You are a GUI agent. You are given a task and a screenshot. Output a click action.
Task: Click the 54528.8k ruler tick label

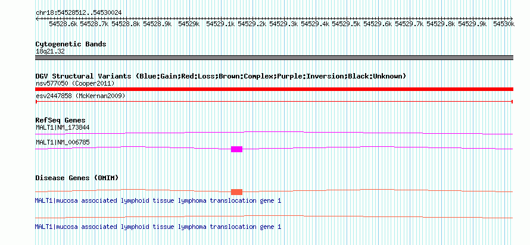126,24
